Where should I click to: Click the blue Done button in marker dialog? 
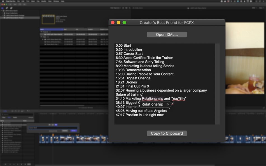[74, 131]
